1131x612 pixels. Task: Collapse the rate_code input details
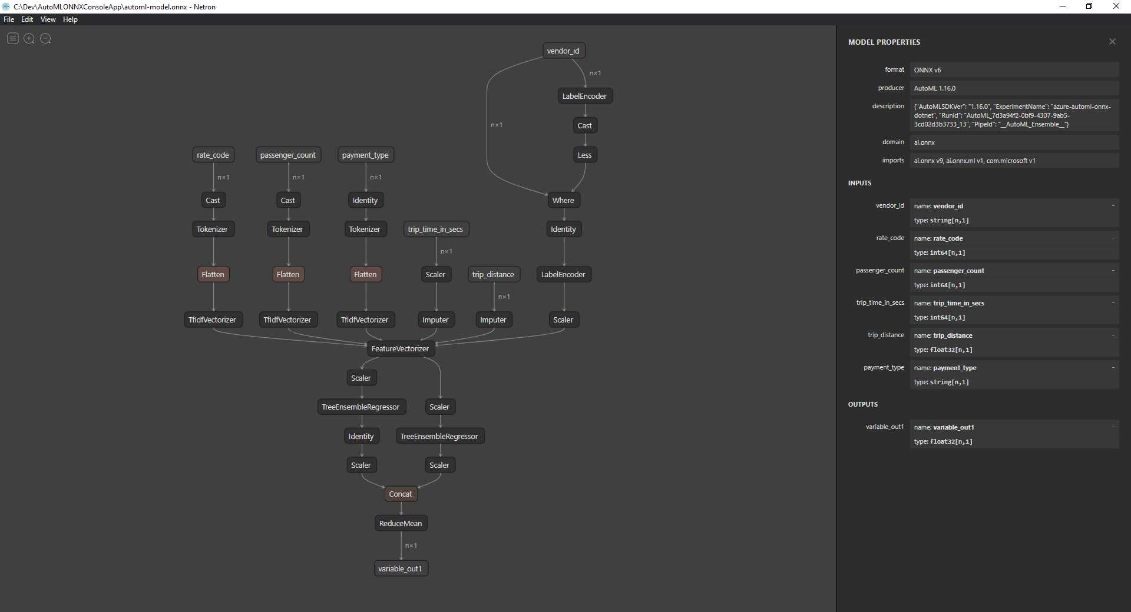(1113, 238)
